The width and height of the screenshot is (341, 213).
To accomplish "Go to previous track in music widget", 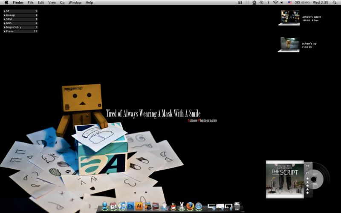I will click(307, 165).
